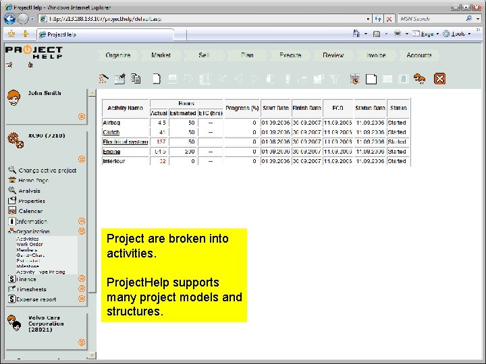Image resolution: width=486 pixels, height=364 pixels.
Task: Click the new blank document toolbar icon
Action: tap(157, 79)
